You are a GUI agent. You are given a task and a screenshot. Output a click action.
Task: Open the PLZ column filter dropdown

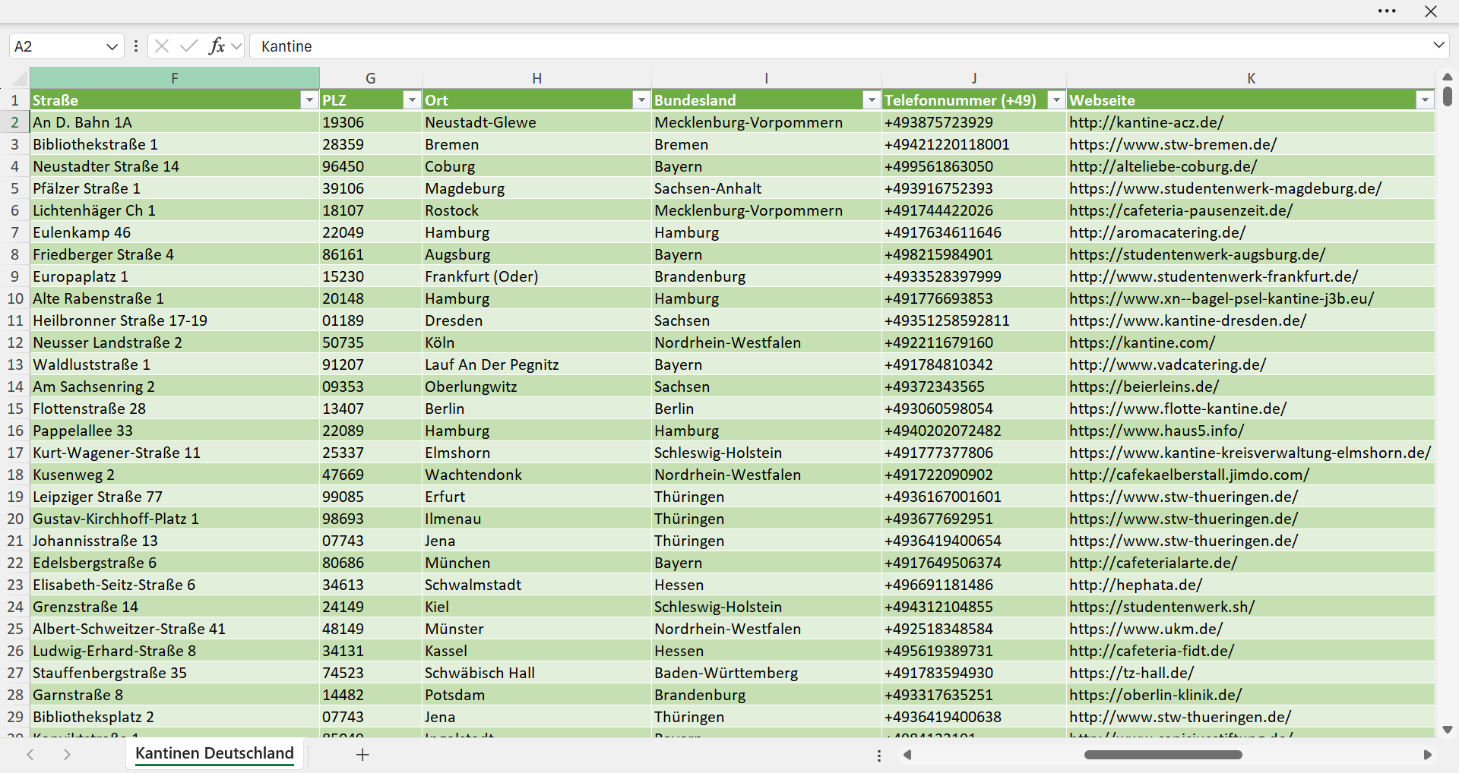[411, 100]
